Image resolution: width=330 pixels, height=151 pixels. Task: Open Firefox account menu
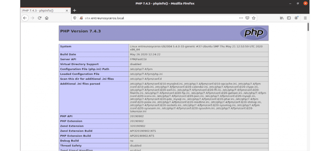click(296, 18)
